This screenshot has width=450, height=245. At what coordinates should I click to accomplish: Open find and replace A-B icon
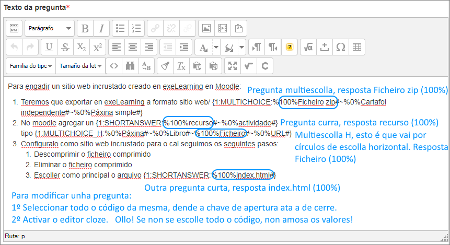click(146, 66)
